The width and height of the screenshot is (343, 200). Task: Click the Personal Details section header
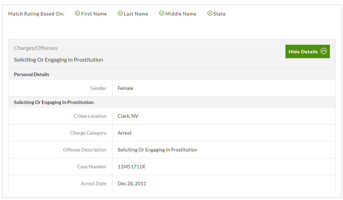[32, 74]
